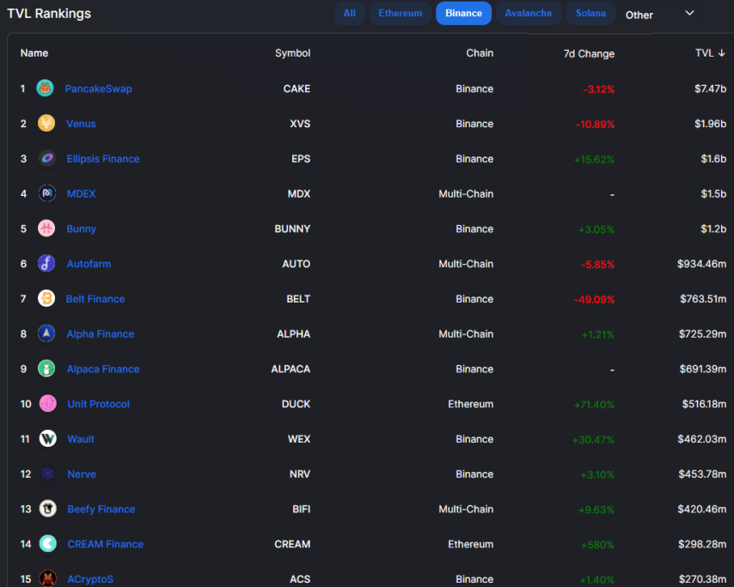Click the TVL column header label
This screenshot has width=734, height=587.
click(704, 53)
